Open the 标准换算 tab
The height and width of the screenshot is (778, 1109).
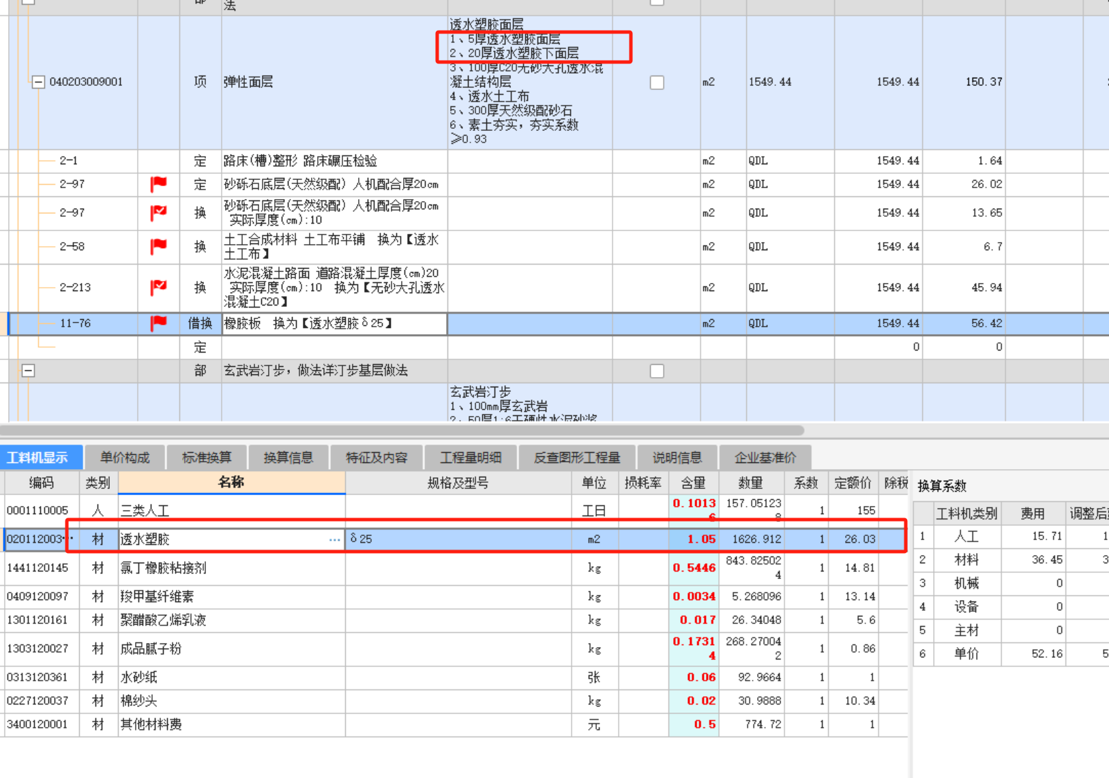[x=207, y=458]
